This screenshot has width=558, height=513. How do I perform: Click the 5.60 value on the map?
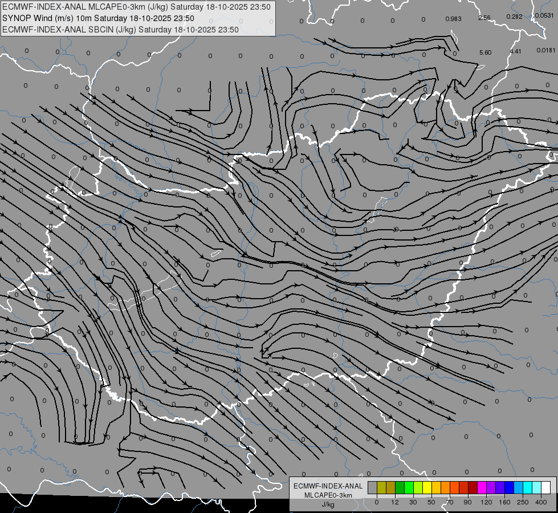485,52
